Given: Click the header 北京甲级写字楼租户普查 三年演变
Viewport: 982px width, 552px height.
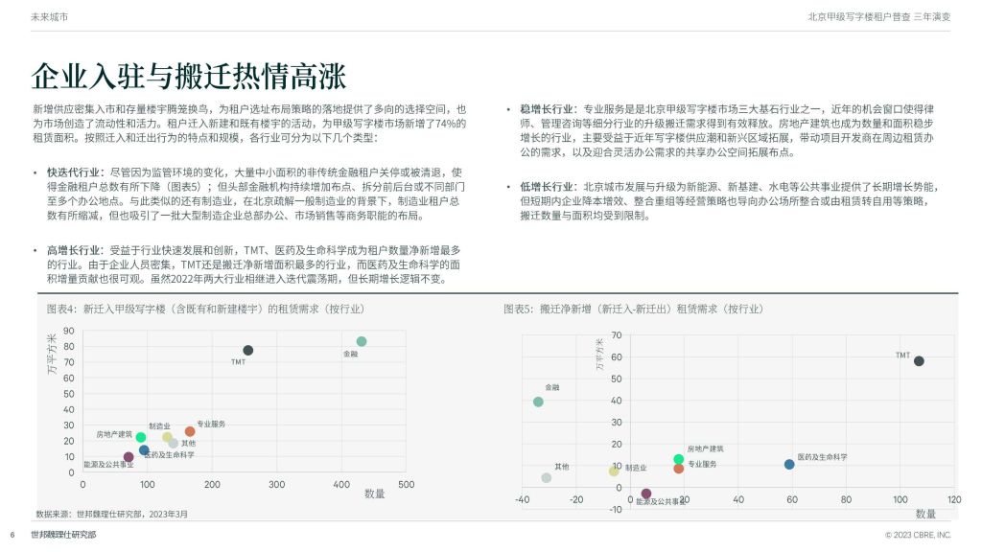Looking at the screenshot, I should tap(878, 17).
